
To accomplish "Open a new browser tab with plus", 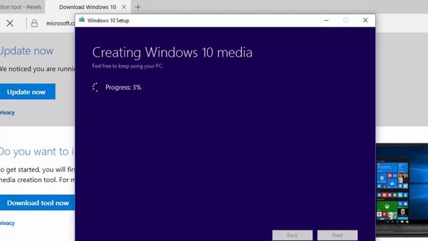I will [138, 7].
